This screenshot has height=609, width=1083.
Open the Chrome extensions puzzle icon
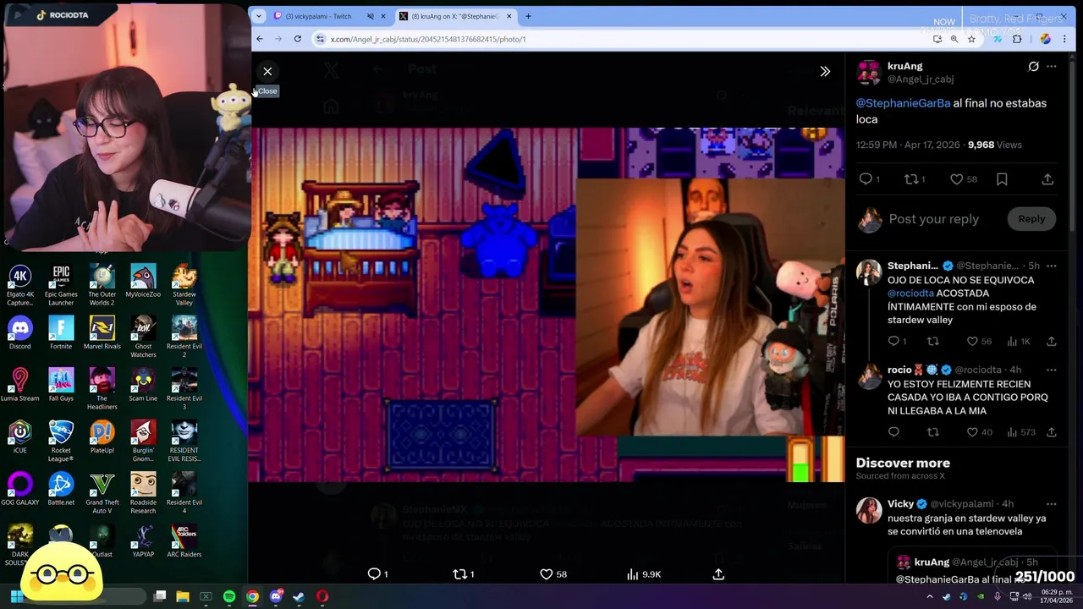[1017, 39]
